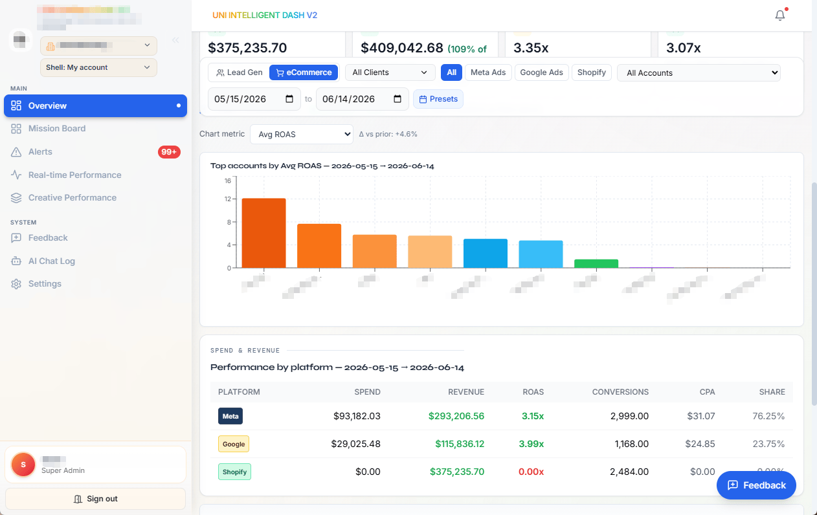
Task: Select the All platform filter
Action: tap(451, 72)
